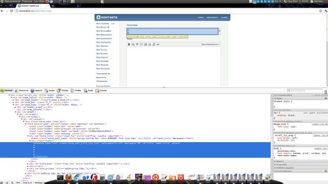Open the Audits DevTools panel
This screenshot has width=328, height=184.
coord(88,90)
